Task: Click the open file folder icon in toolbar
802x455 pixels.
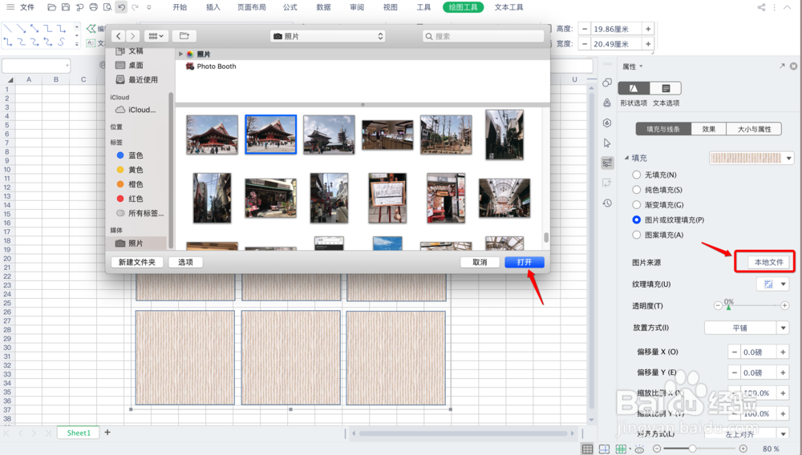Action: tap(51, 7)
